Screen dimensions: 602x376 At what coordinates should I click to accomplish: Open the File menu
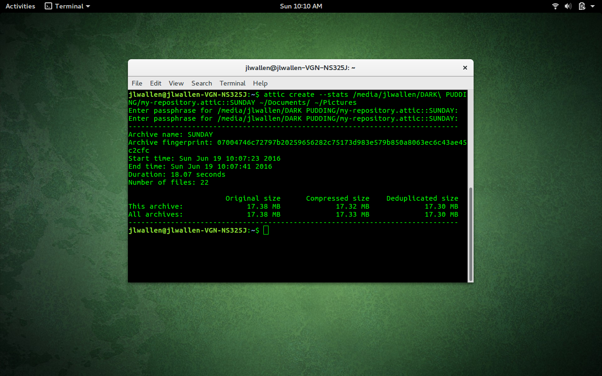[137, 83]
